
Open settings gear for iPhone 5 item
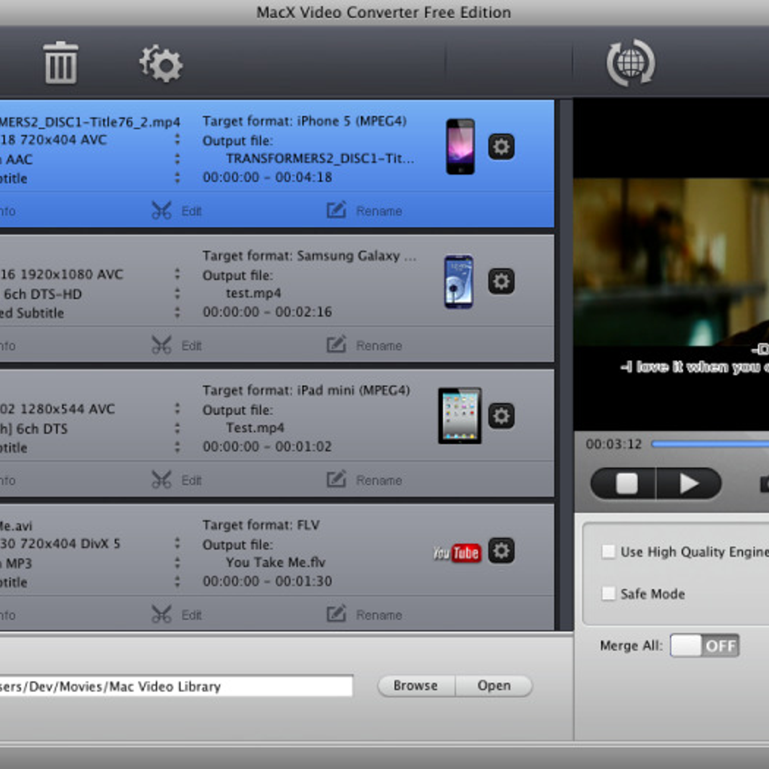501,147
